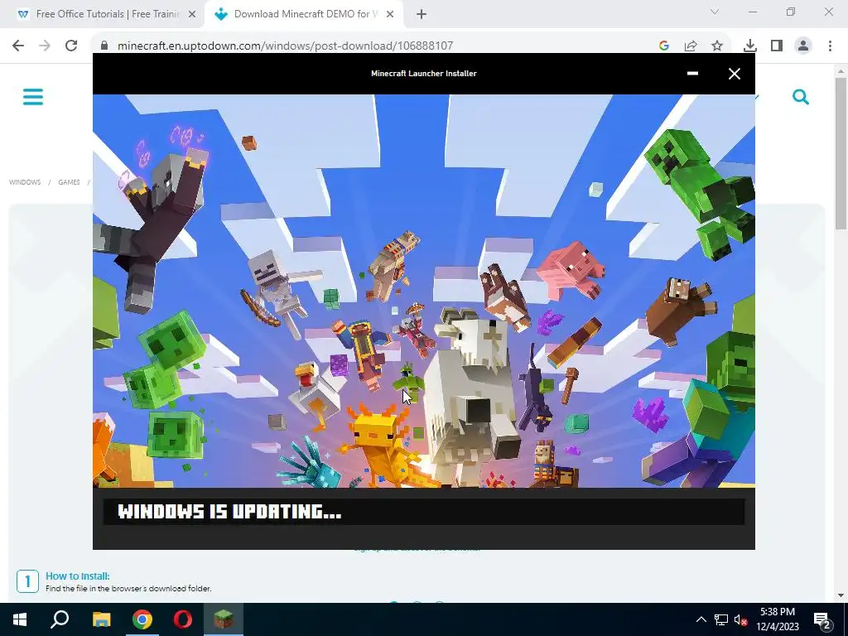Open the taskbar clock and date

click(777, 619)
